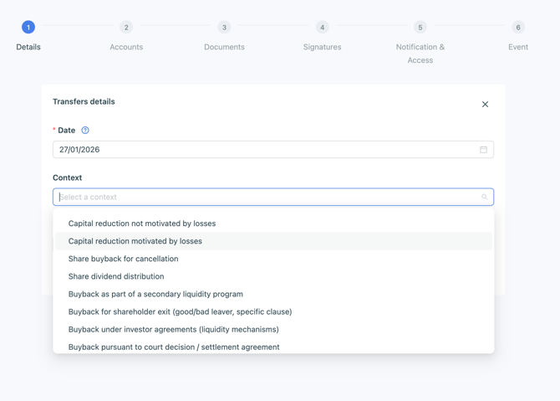
Task: Click the help icon next to Date
Action: coord(85,131)
